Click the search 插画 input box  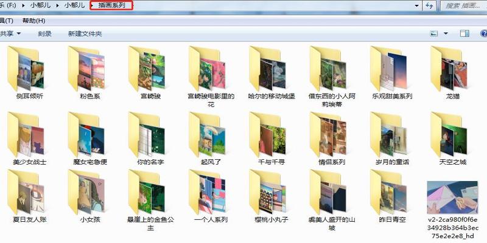point(463,5)
